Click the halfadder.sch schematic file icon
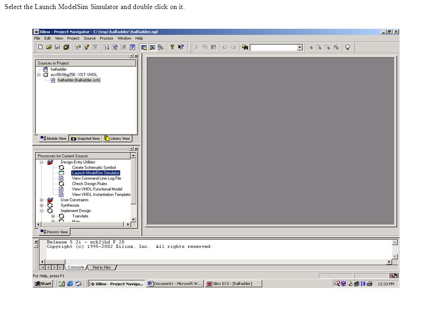432x324 pixels. 53,80
